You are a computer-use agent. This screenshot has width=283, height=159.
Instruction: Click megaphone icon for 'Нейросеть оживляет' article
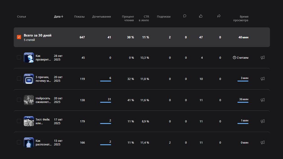click(x=263, y=100)
